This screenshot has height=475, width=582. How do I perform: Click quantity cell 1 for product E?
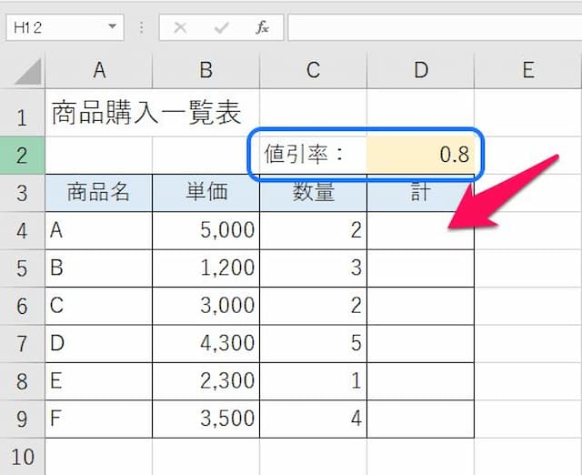pyautogui.click(x=313, y=381)
